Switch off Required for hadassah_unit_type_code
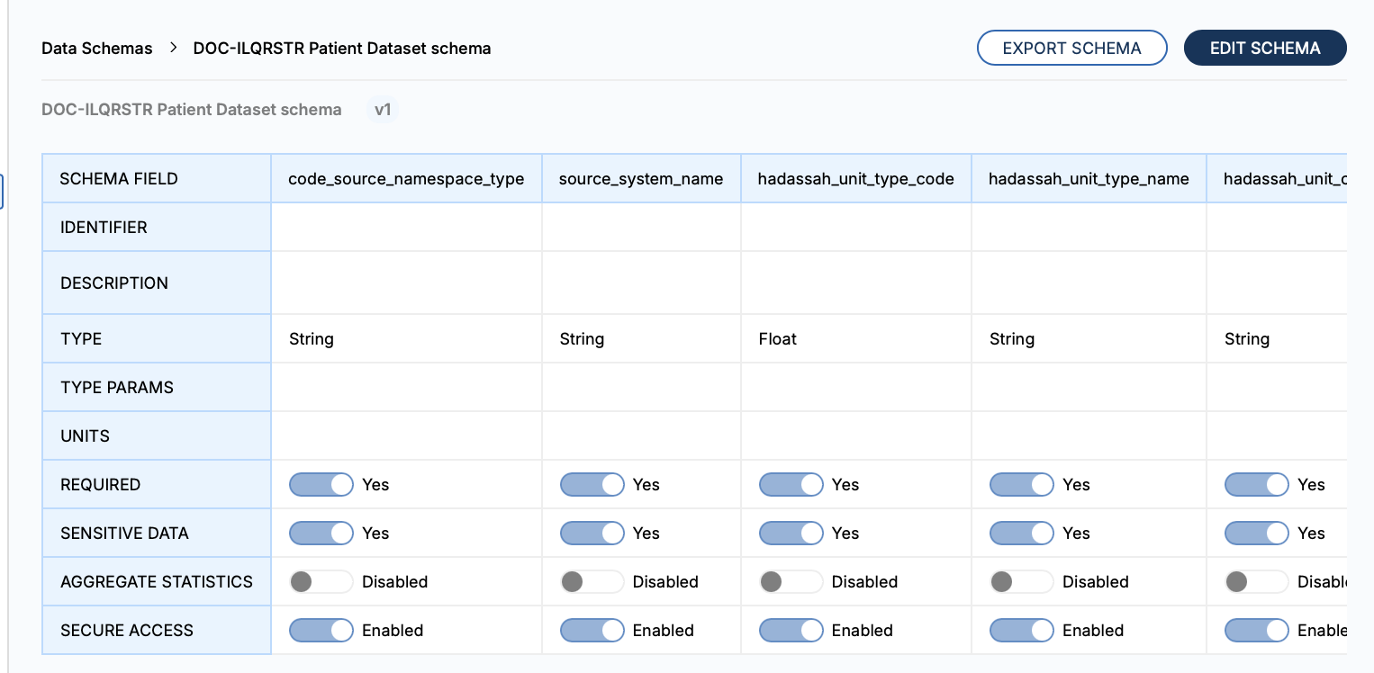Image resolution: width=1374 pixels, height=673 pixels. click(791, 485)
